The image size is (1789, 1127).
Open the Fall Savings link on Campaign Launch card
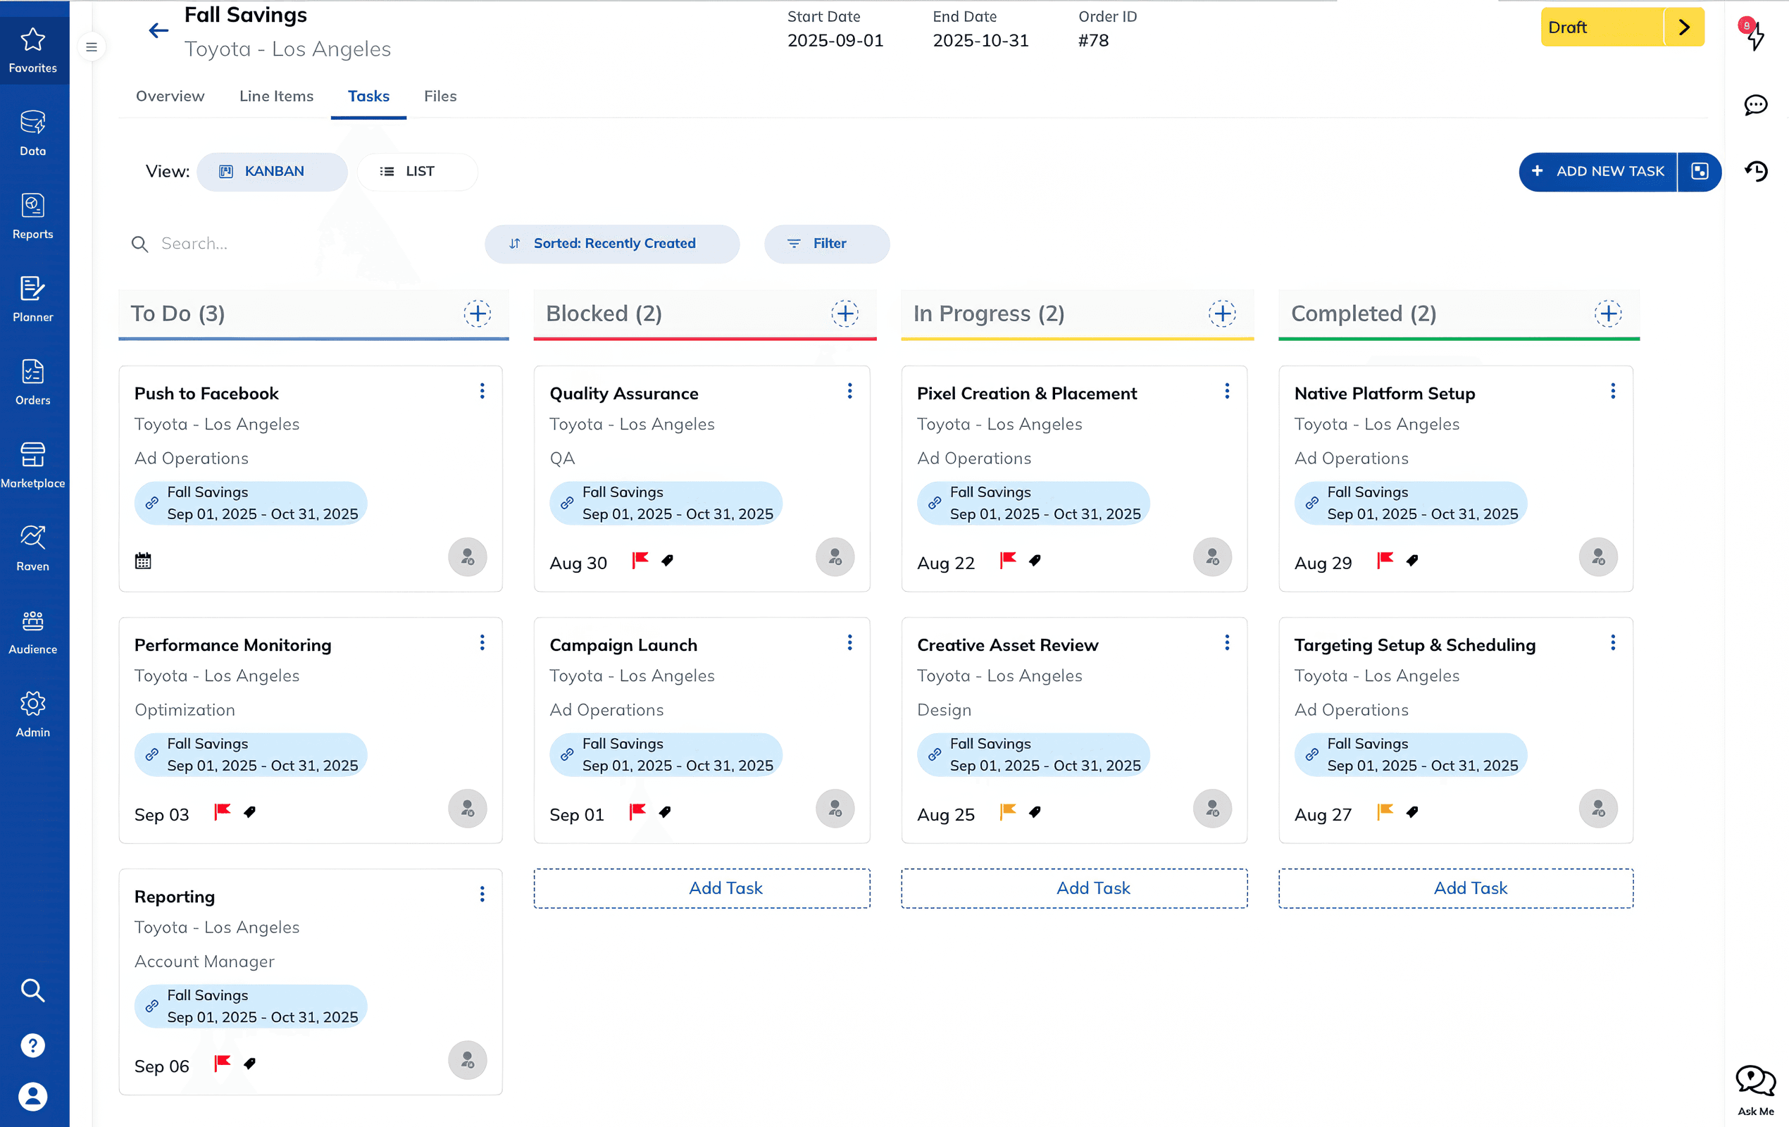(666, 755)
